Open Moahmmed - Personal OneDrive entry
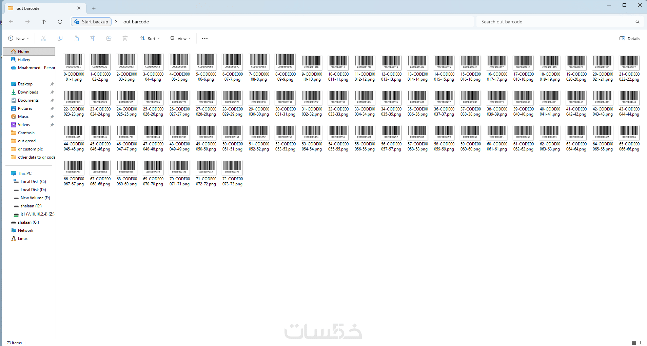 click(x=33, y=68)
